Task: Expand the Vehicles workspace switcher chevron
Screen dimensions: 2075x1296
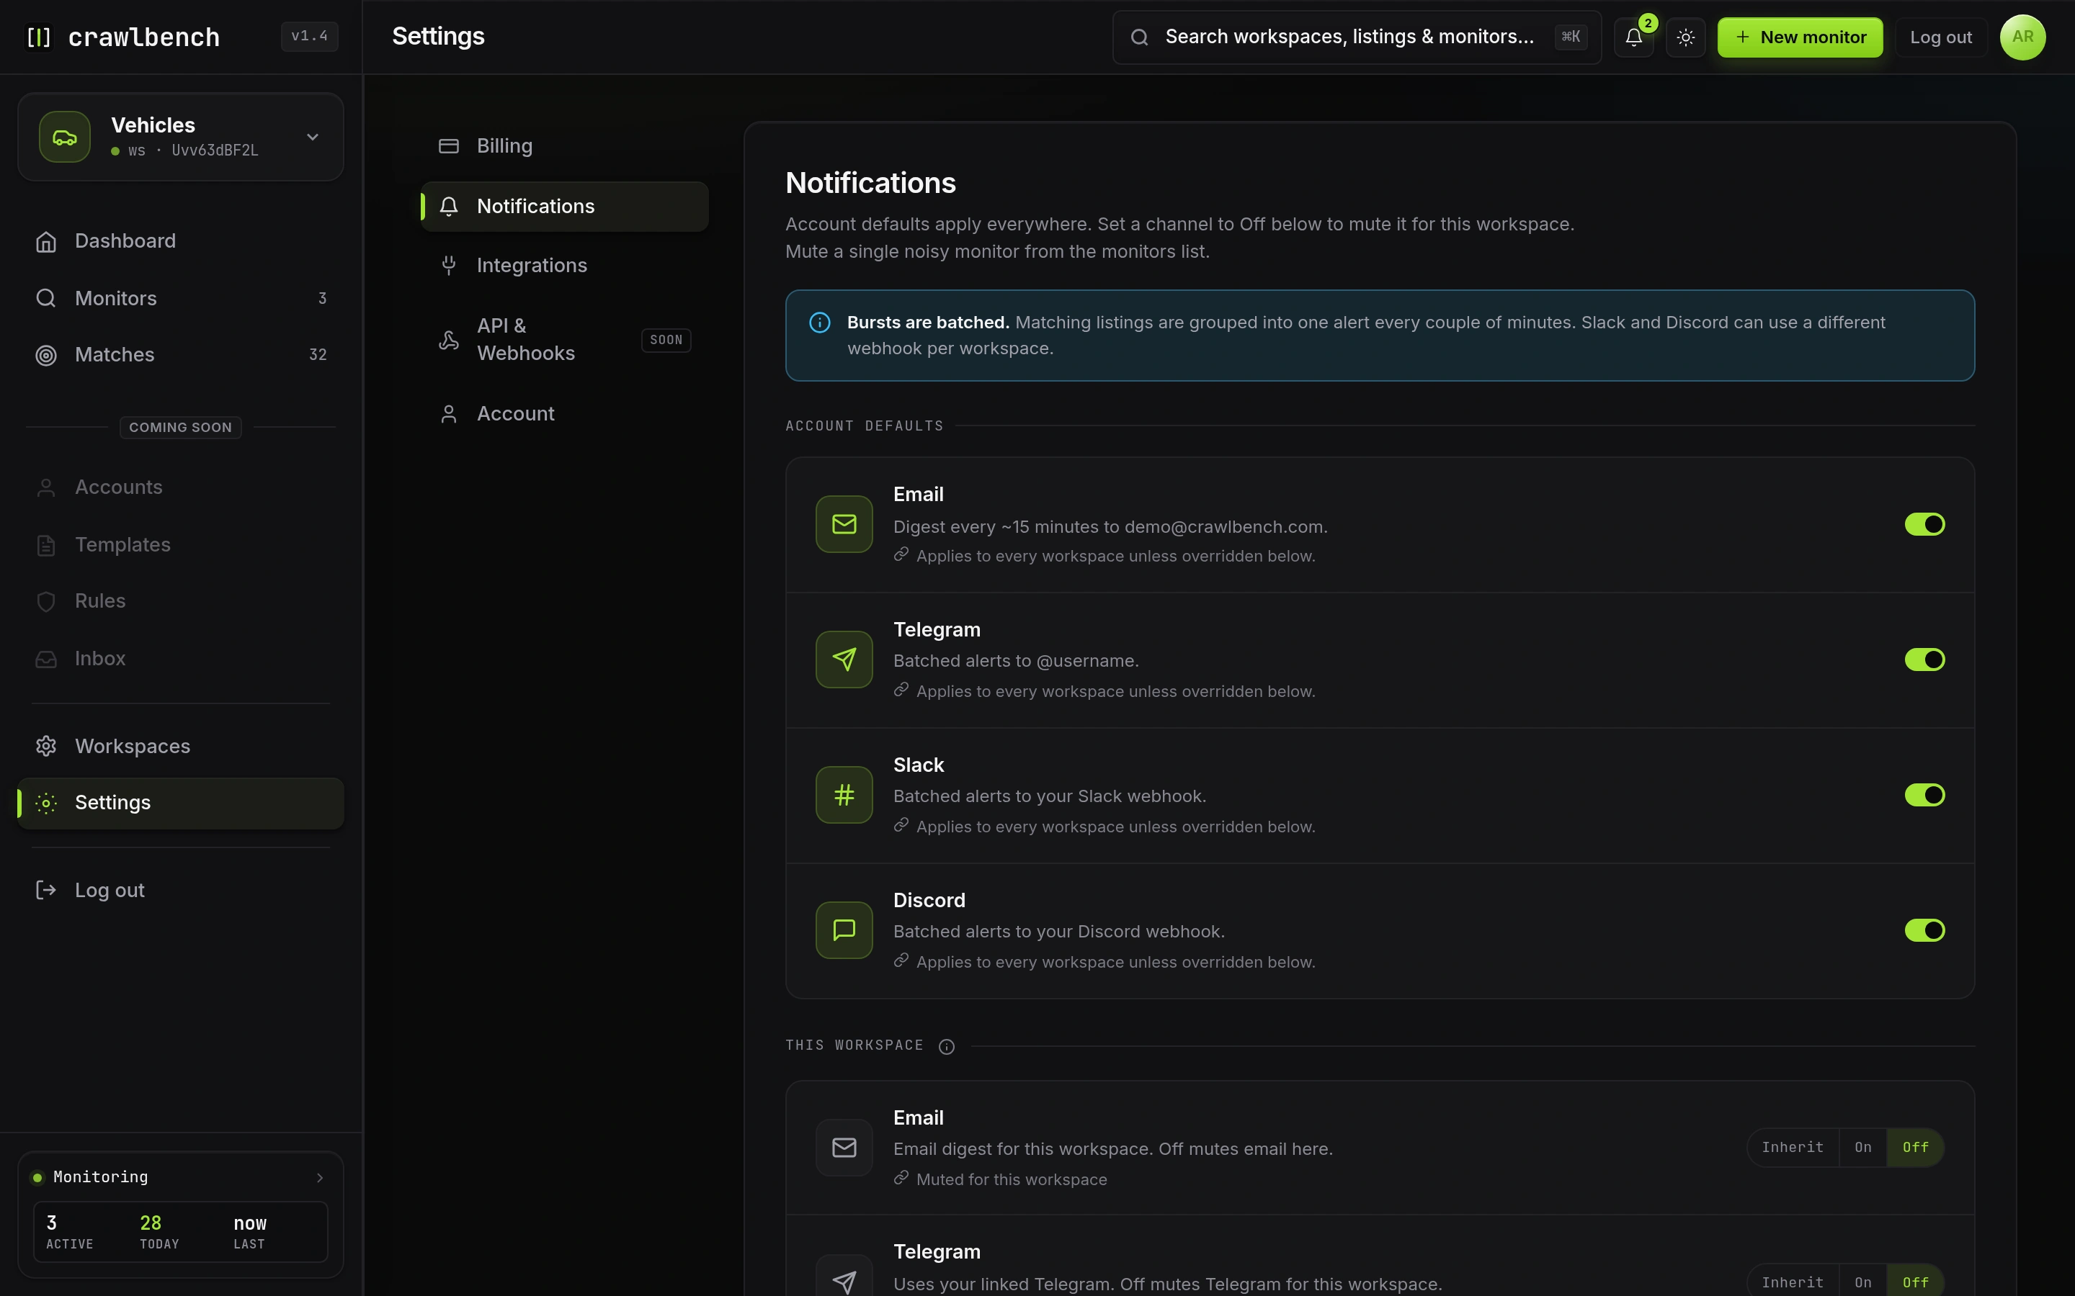Action: [313, 137]
